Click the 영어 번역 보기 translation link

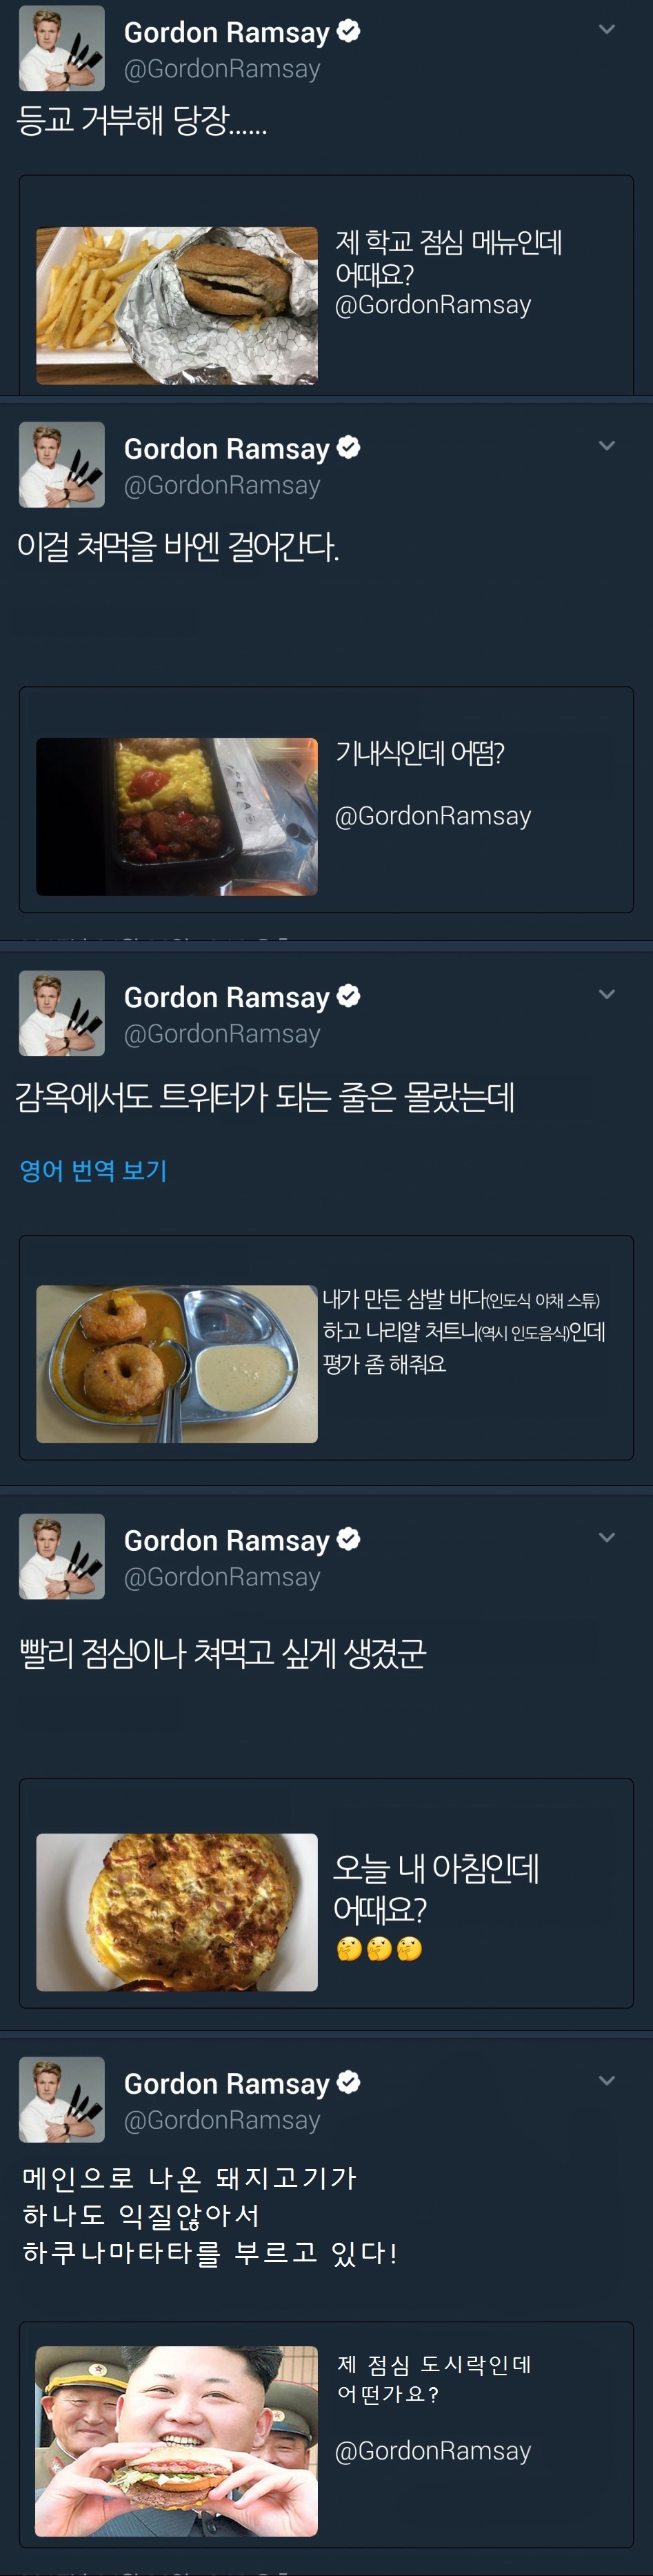point(93,1170)
